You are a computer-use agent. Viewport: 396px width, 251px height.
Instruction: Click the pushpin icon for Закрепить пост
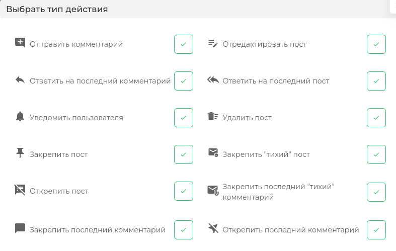tap(20, 153)
